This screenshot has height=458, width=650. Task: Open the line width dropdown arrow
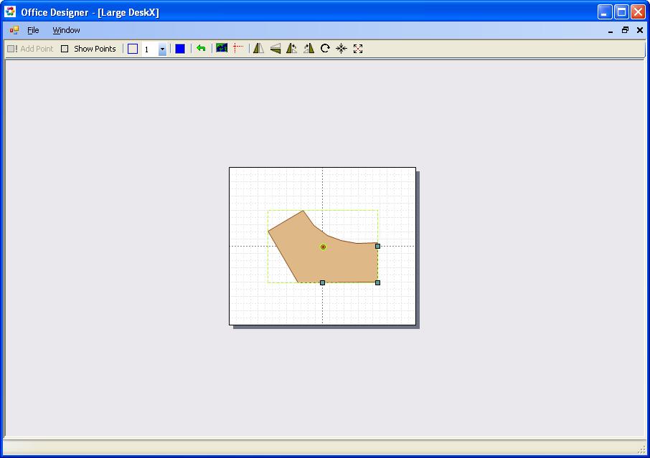[162, 49]
